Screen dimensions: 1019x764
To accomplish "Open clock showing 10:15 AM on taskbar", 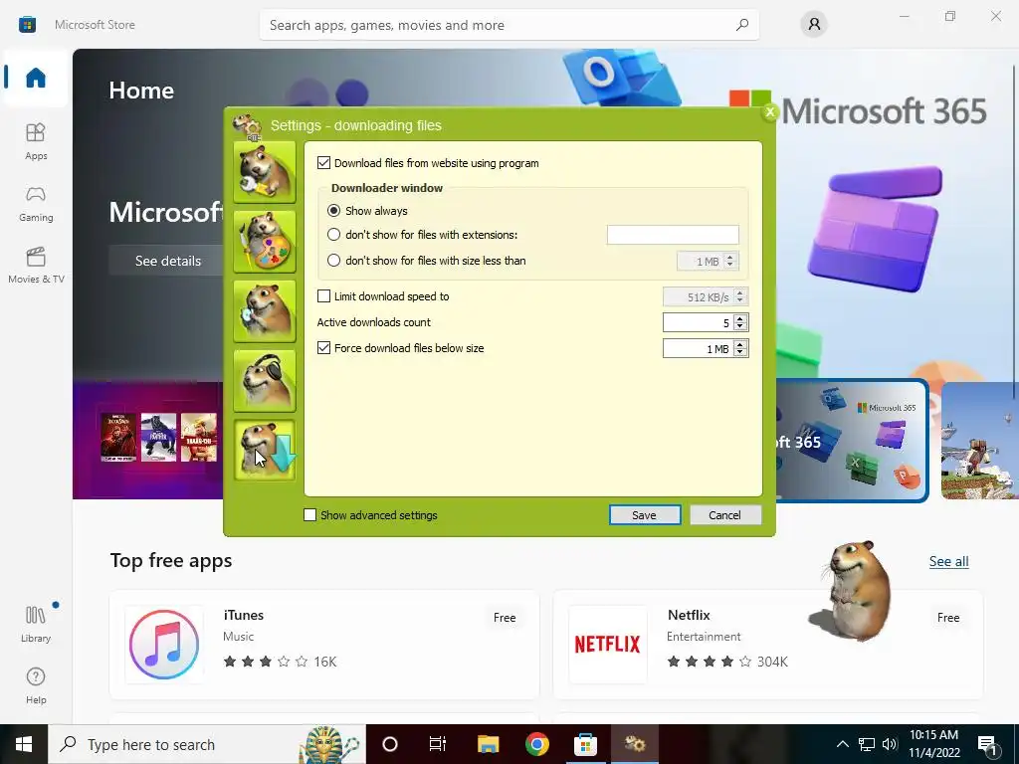I will 933,744.
